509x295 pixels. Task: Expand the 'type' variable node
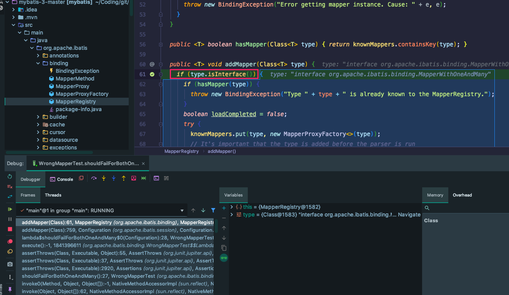tap(232, 215)
